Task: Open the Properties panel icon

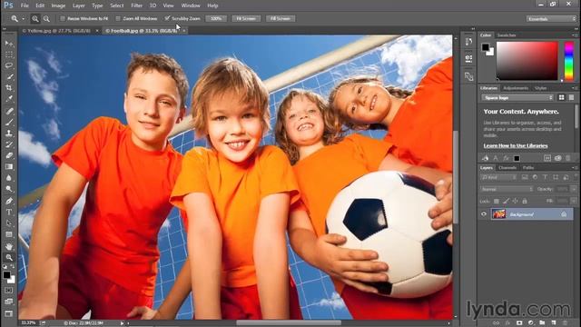Action: 468,58
